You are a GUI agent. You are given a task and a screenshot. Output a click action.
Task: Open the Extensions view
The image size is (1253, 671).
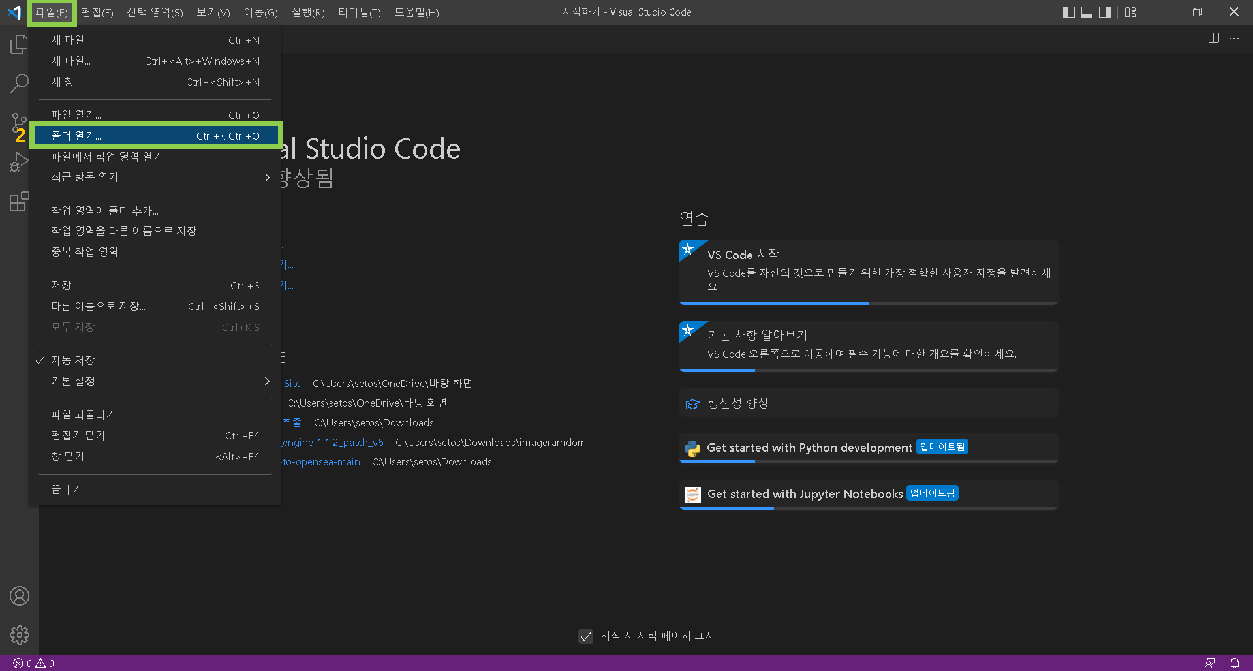pos(20,201)
